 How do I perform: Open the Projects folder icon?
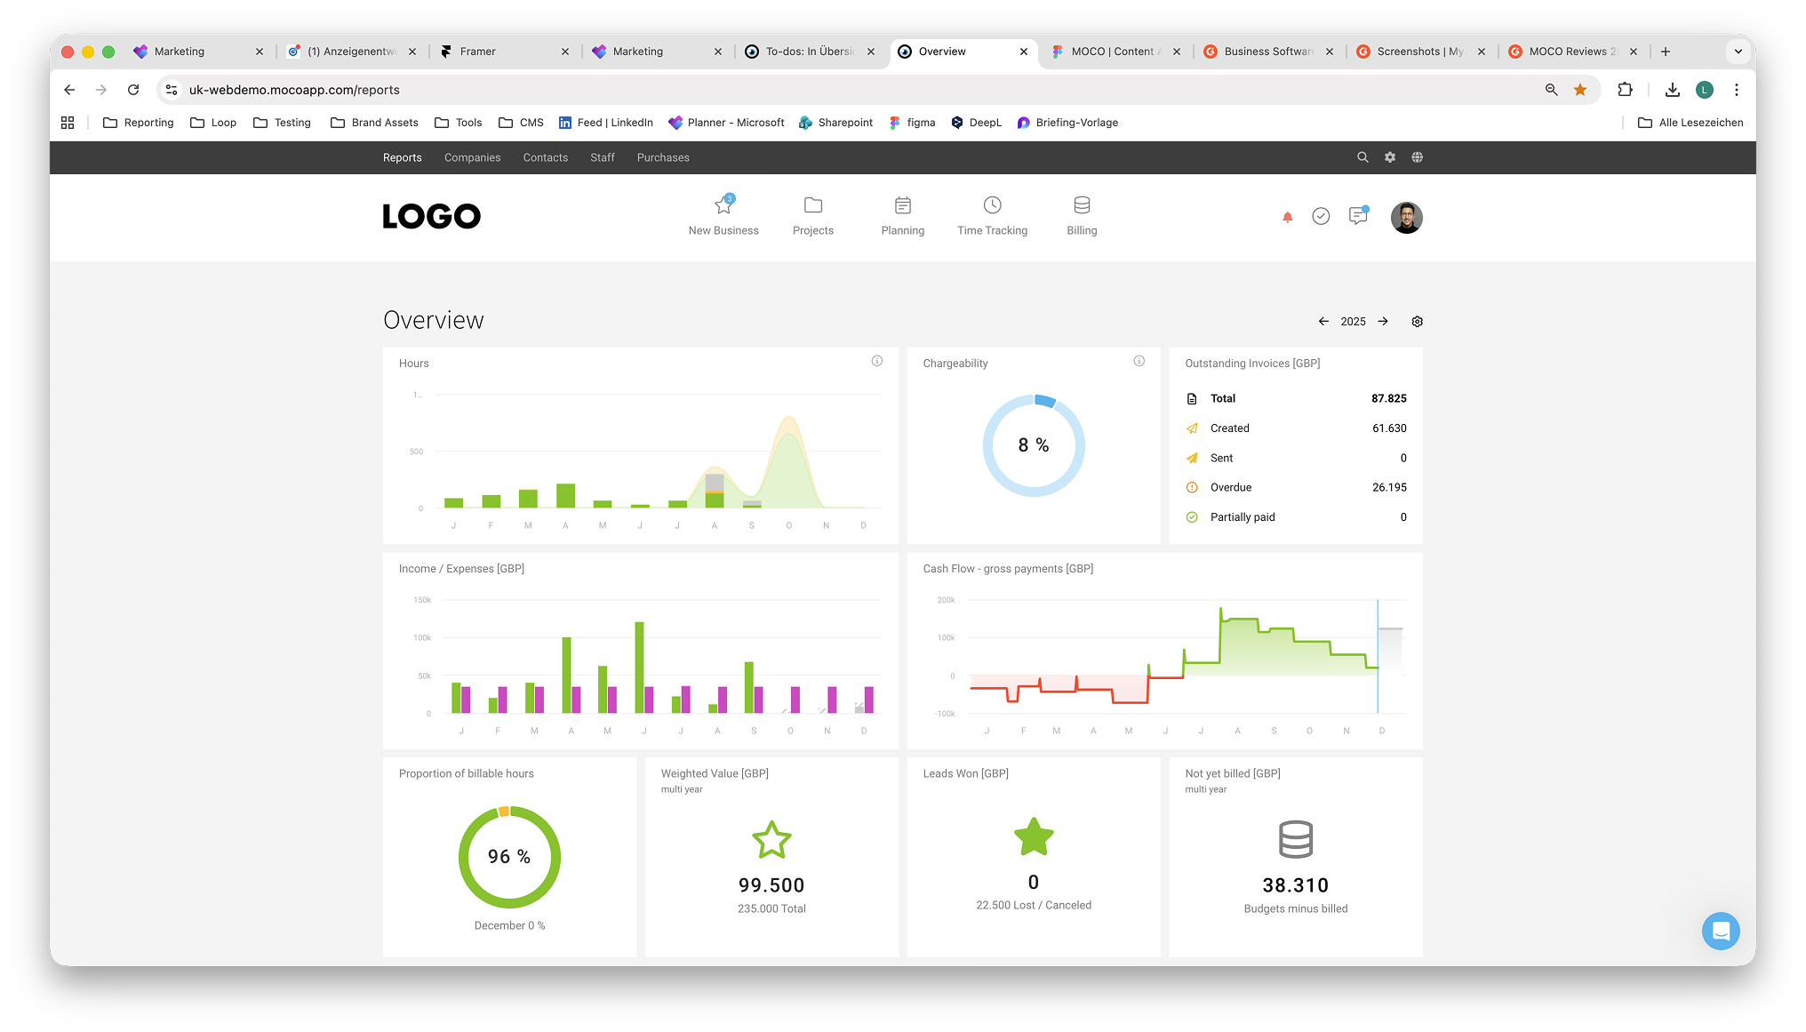(x=812, y=206)
